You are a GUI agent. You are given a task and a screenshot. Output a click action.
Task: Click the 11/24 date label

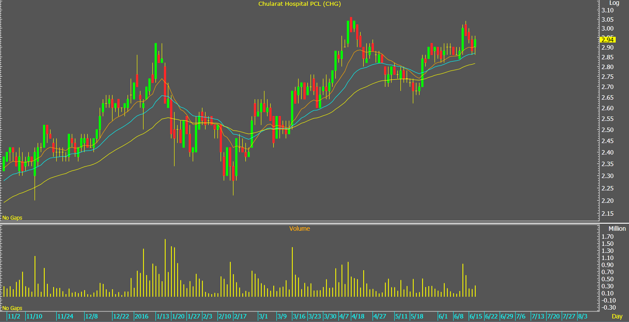[x=65, y=316]
